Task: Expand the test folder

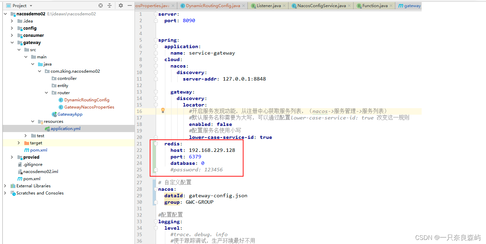Action: (26, 136)
